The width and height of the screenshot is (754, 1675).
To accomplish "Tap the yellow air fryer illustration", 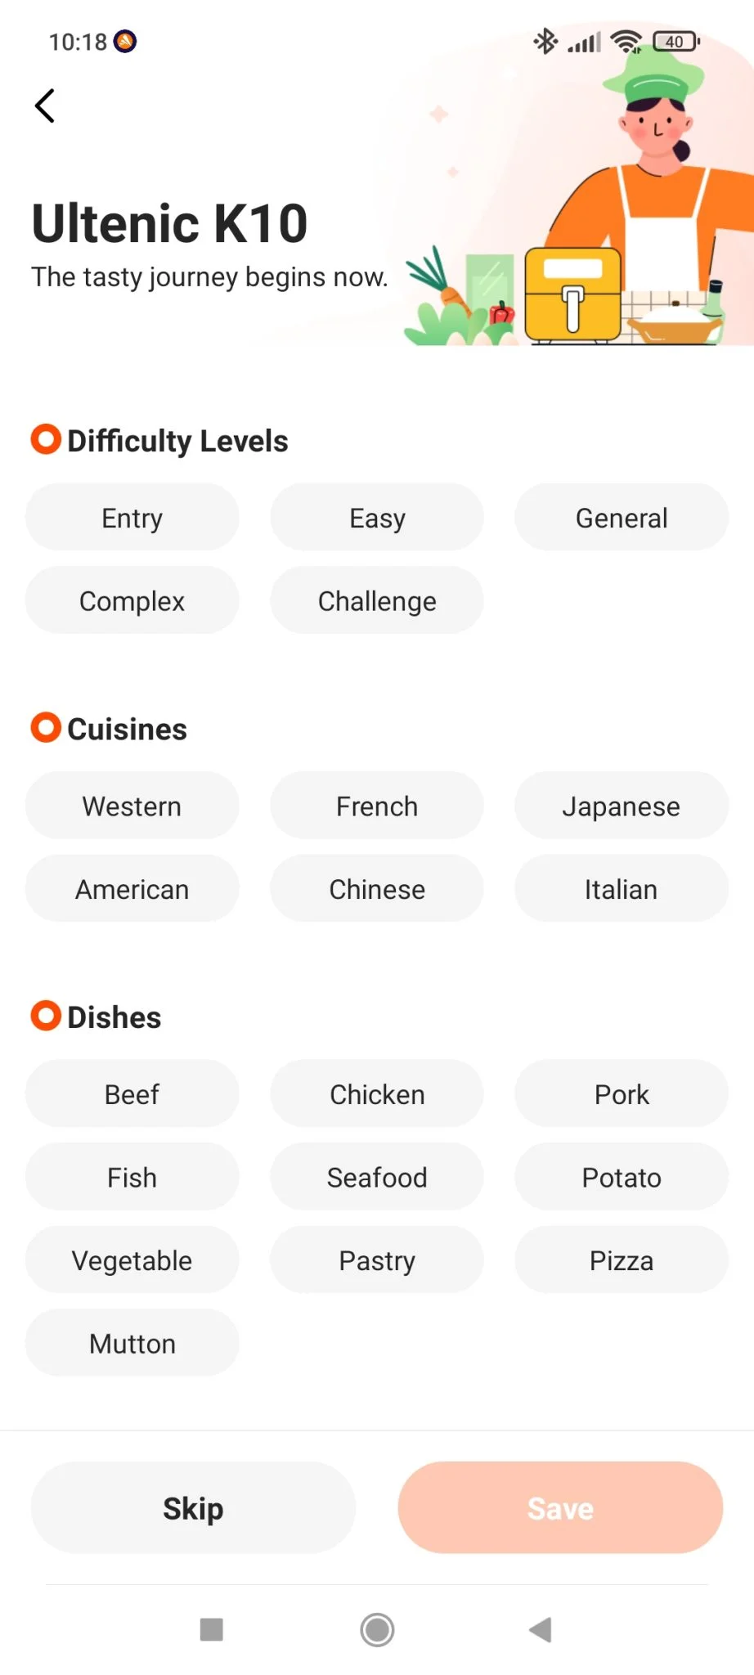I will coord(572,294).
